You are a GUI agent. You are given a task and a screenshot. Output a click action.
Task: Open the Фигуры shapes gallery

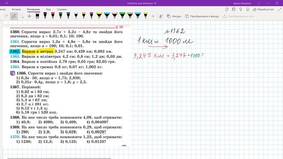[174, 16]
